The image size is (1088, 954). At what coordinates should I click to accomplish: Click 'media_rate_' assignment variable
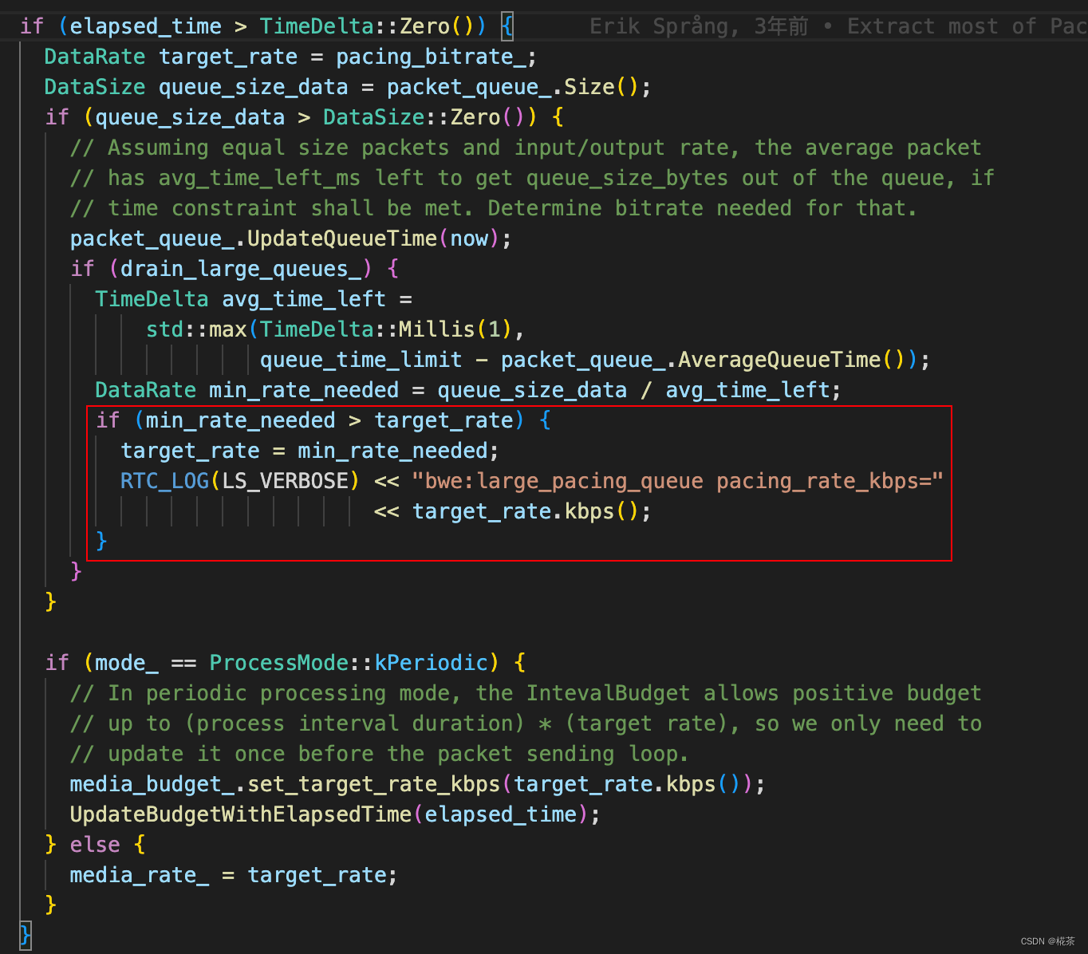(x=139, y=875)
